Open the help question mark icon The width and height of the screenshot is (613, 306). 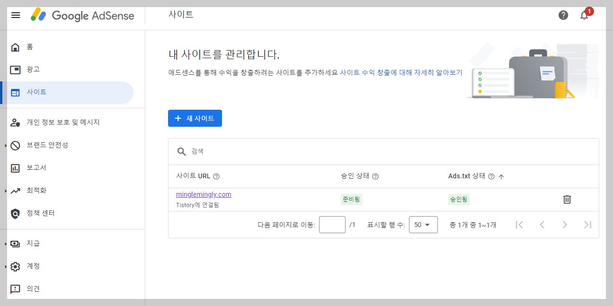click(563, 15)
